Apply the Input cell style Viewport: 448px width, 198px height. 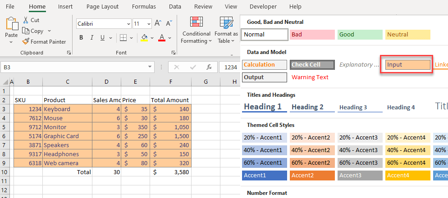[408, 65]
